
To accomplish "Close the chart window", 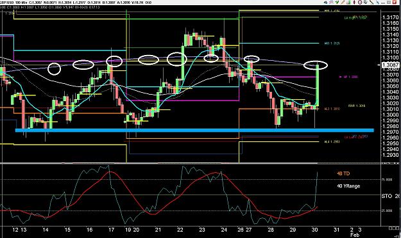I will pos(395,3).
